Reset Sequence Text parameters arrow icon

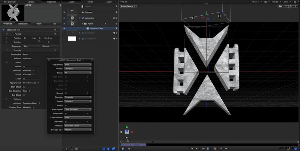[55, 30]
